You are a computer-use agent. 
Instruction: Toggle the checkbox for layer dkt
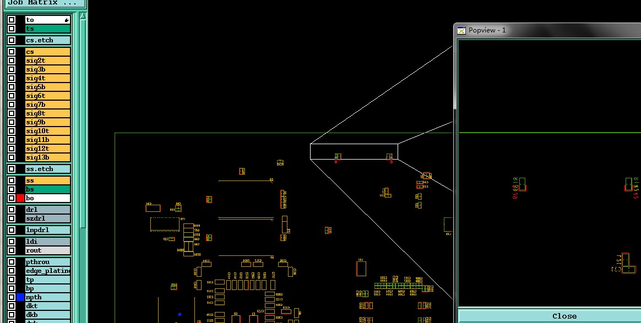pos(12,306)
